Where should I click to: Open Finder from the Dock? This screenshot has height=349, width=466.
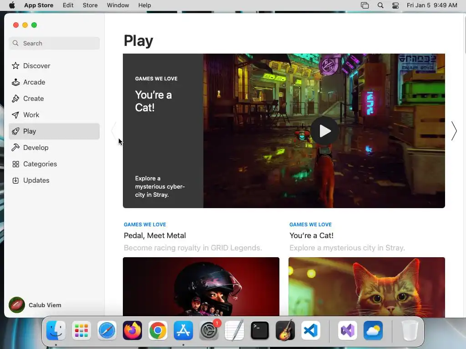pos(56,330)
